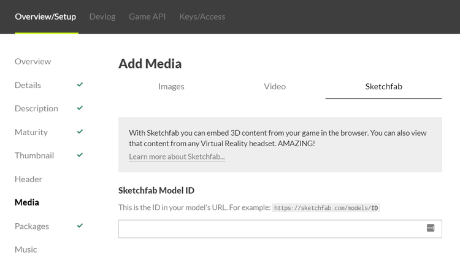Click the green checkmark beside Maturity
Screen dimensions: 460x266
tap(80, 131)
